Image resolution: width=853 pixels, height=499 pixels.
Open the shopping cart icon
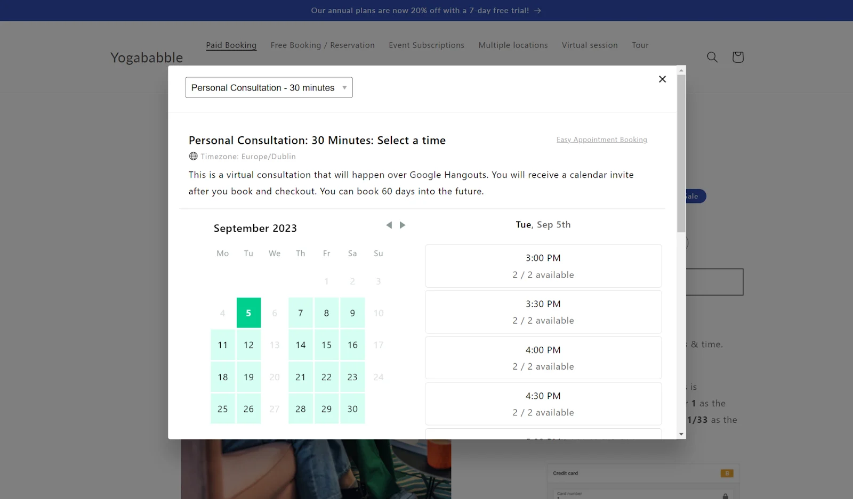point(737,57)
